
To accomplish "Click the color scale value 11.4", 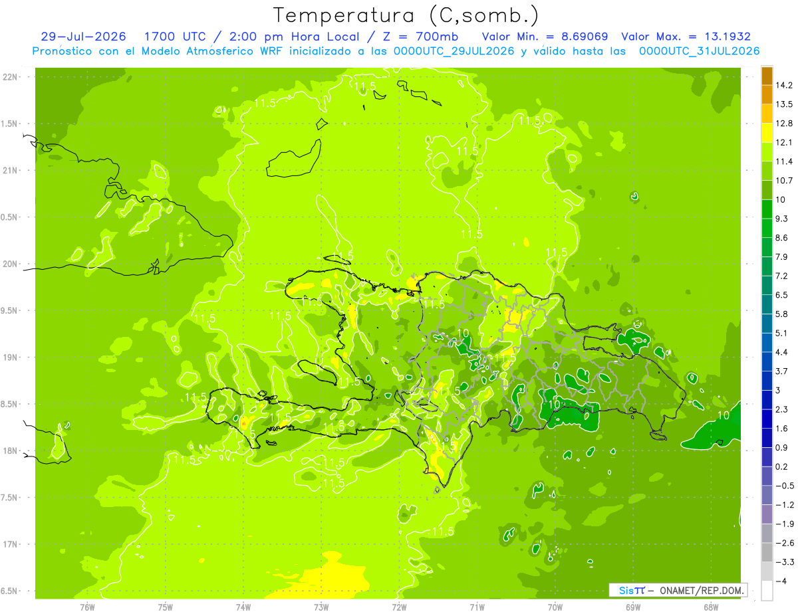I will pos(785,161).
